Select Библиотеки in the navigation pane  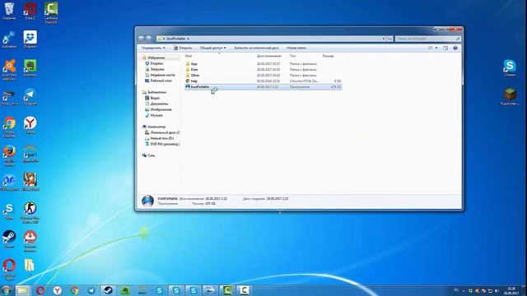point(156,92)
